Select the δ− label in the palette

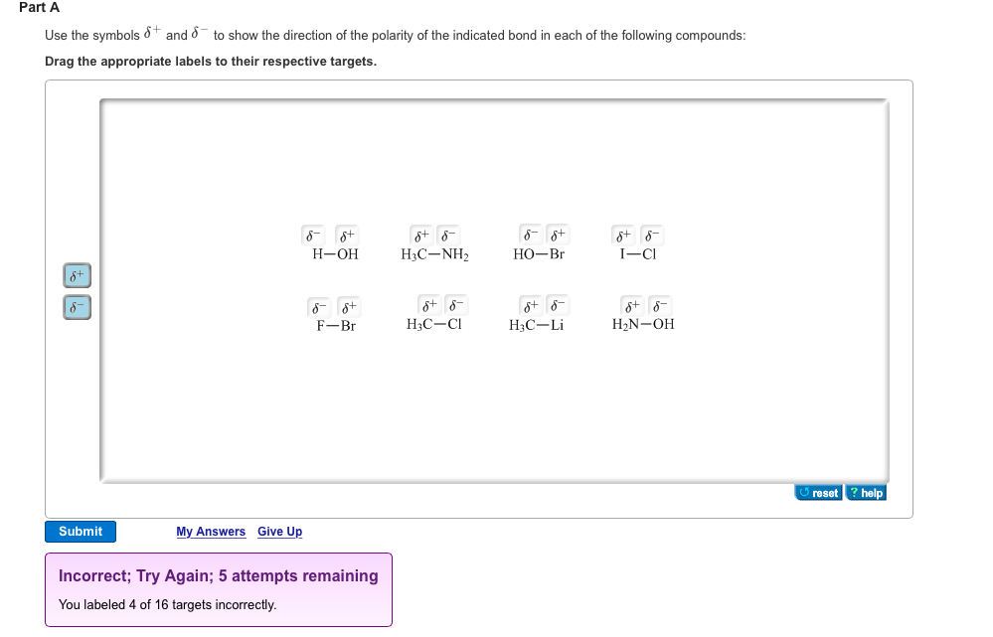77,308
